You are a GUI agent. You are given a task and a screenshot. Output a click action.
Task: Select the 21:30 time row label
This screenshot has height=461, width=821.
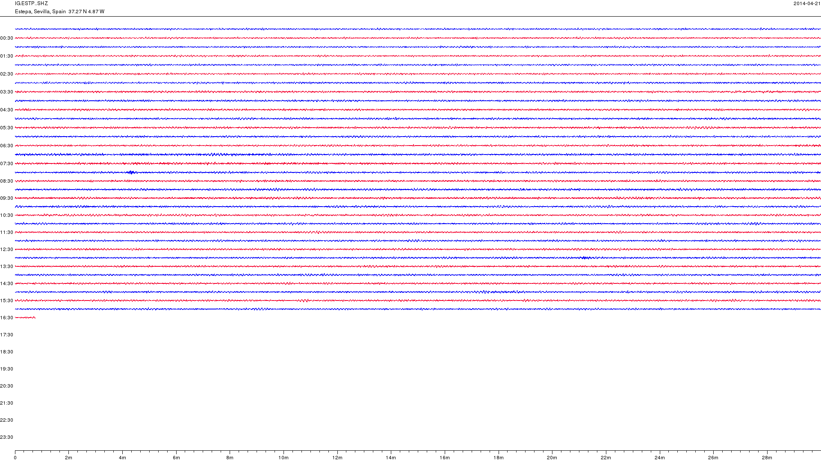7,403
